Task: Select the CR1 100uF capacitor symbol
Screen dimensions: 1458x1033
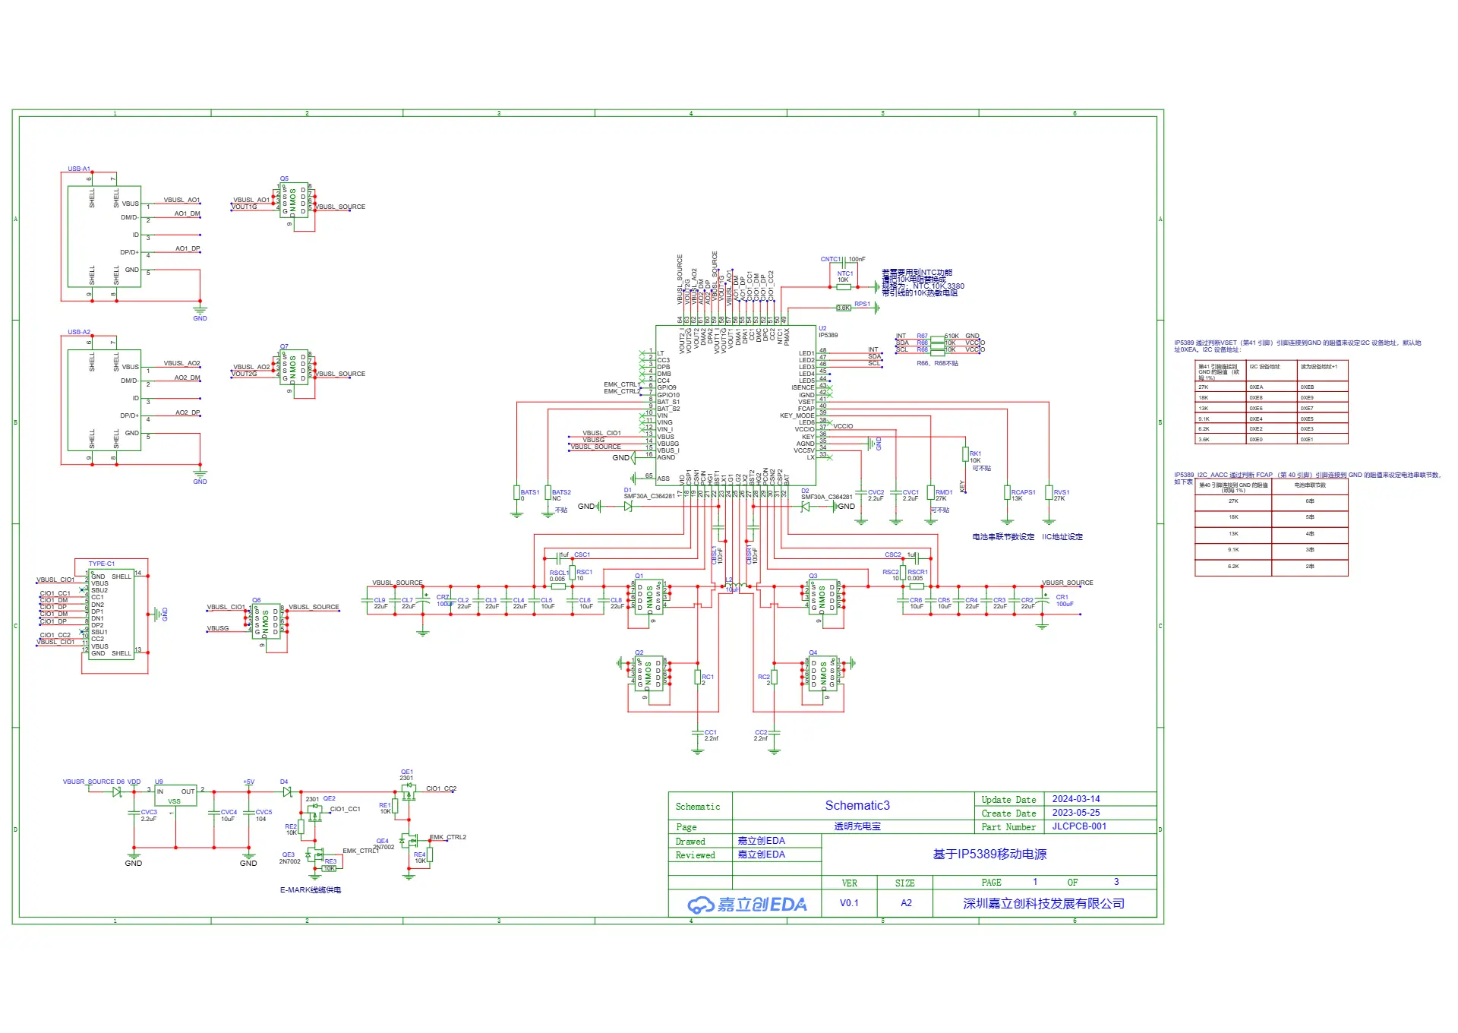Action: 1042,599
